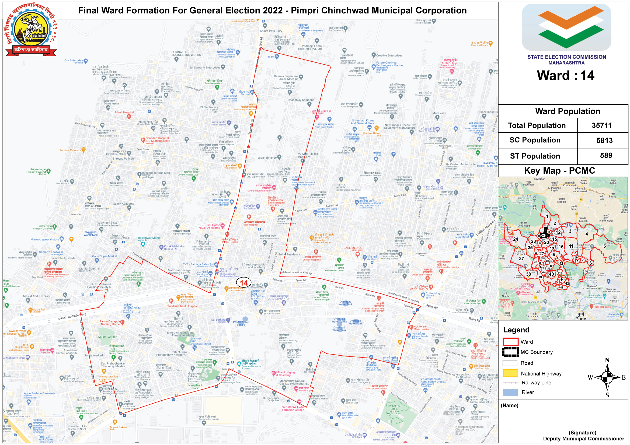Click the Devank Fitness Club pin
This screenshot has width=630, height=445.
pos(194,179)
